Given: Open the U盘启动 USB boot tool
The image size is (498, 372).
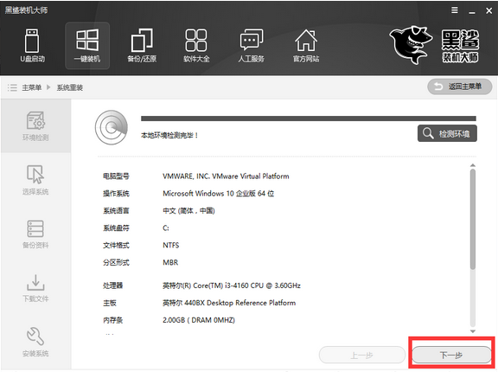Looking at the screenshot, I should coord(32,45).
